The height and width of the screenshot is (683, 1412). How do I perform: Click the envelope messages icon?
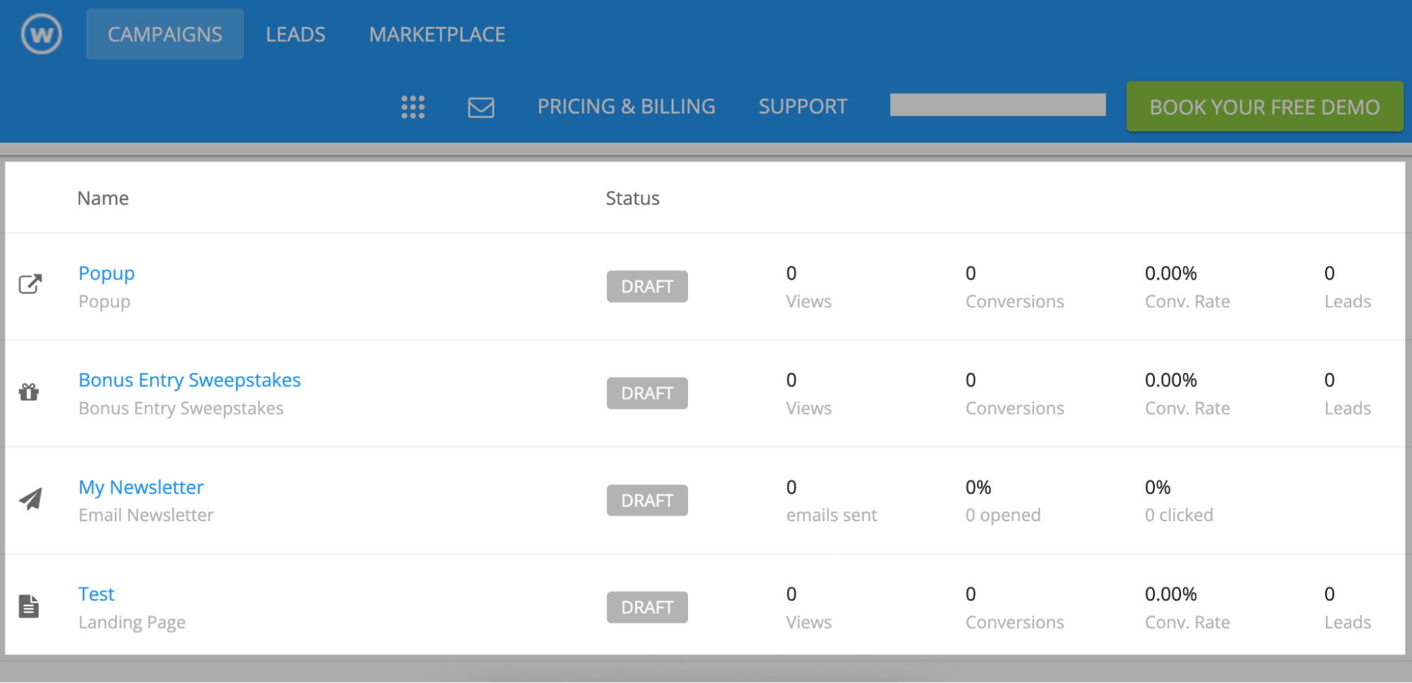(x=480, y=107)
